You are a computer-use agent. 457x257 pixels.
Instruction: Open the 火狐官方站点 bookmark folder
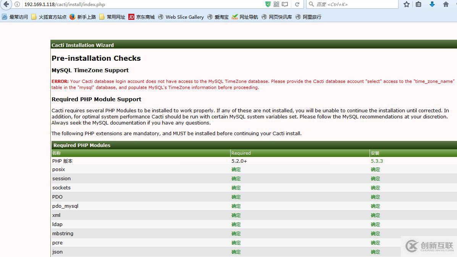click(49, 17)
